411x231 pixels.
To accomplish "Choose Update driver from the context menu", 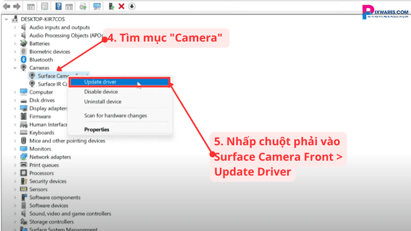I will pyautogui.click(x=100, y=82).
